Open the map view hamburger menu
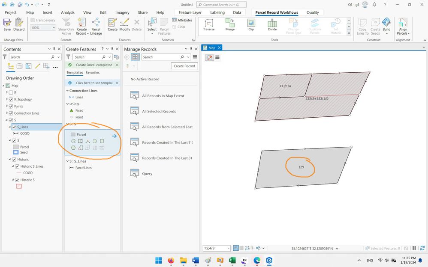 coord(217,57)
